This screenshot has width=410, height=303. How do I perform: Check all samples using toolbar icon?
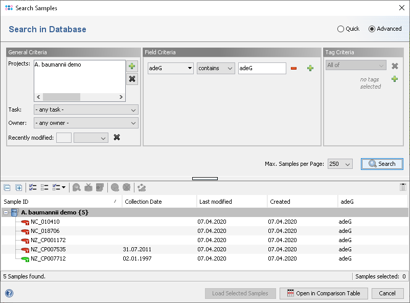33,187
